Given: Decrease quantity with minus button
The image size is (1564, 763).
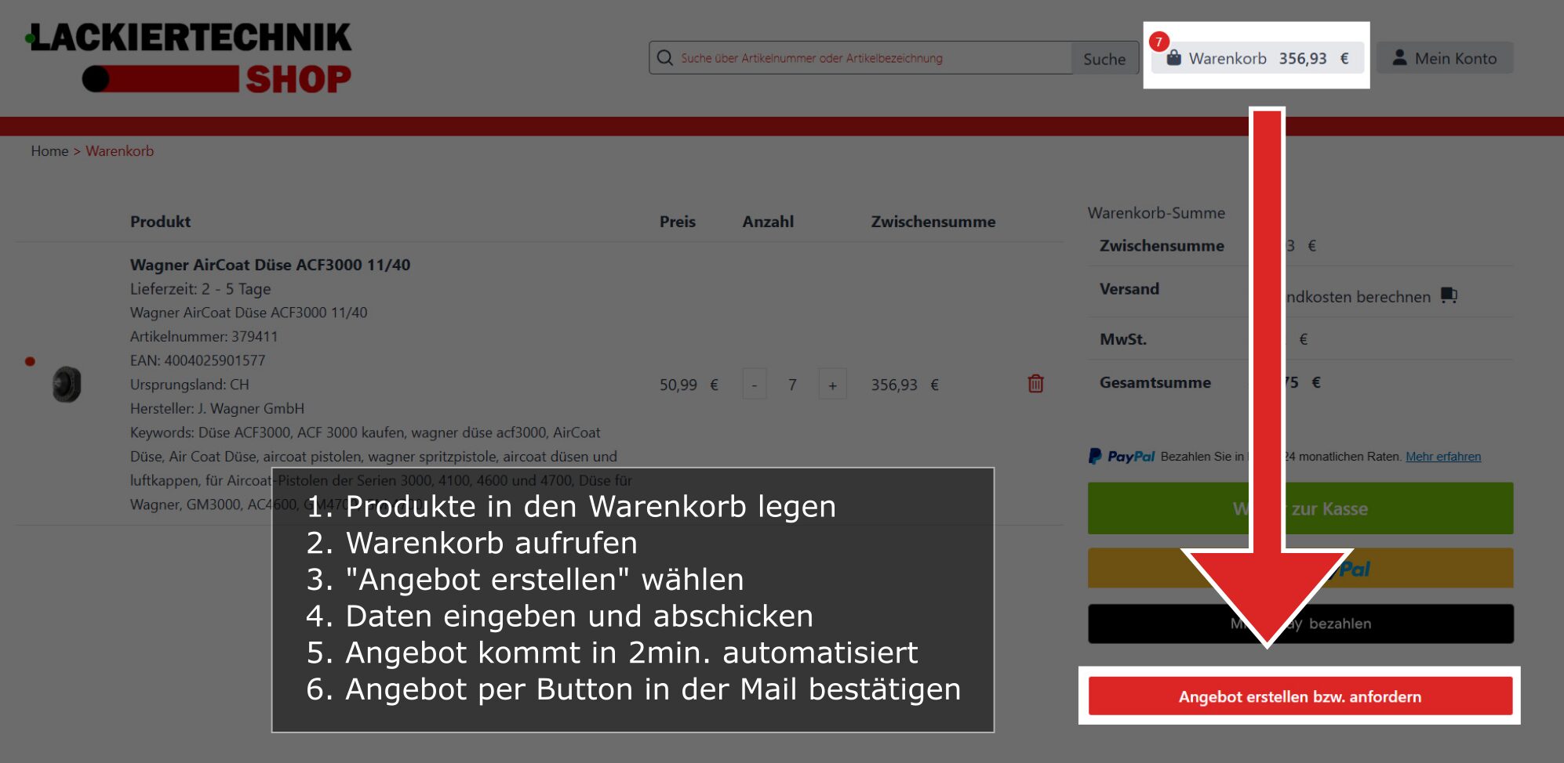Looking at the screenshot, I should tap(755, 385).
